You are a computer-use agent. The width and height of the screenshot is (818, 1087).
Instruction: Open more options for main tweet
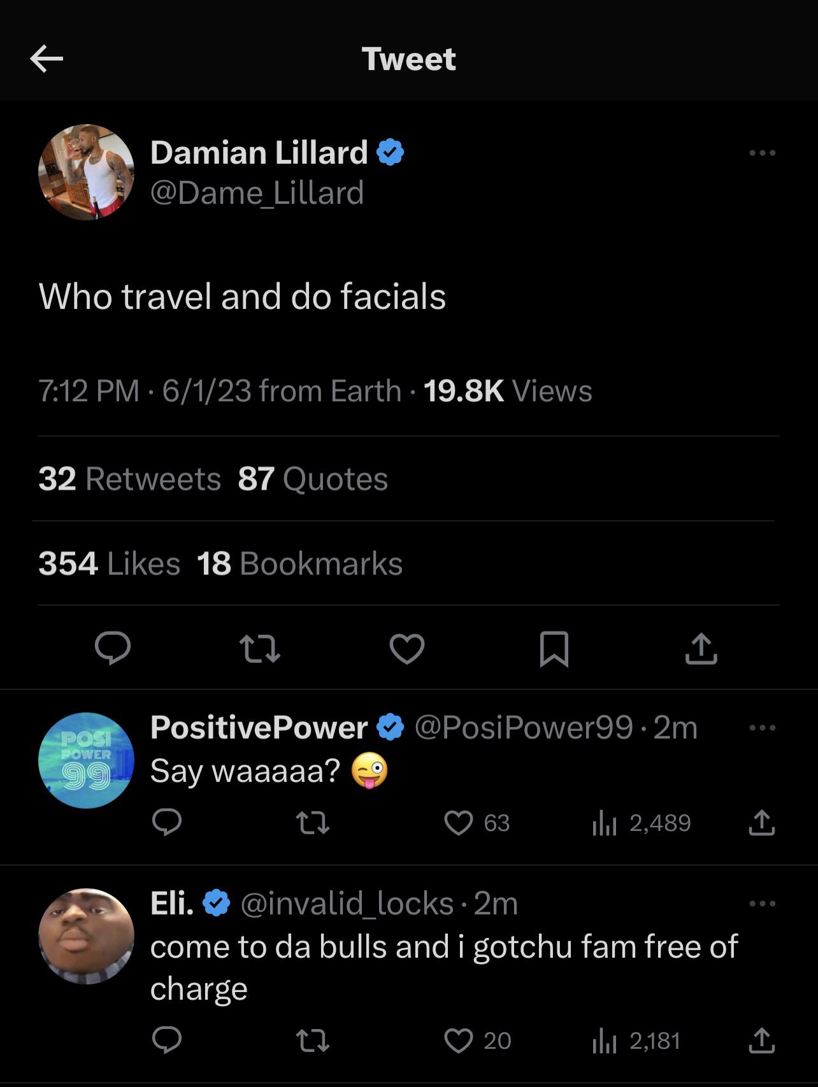[x=762, y=153]
